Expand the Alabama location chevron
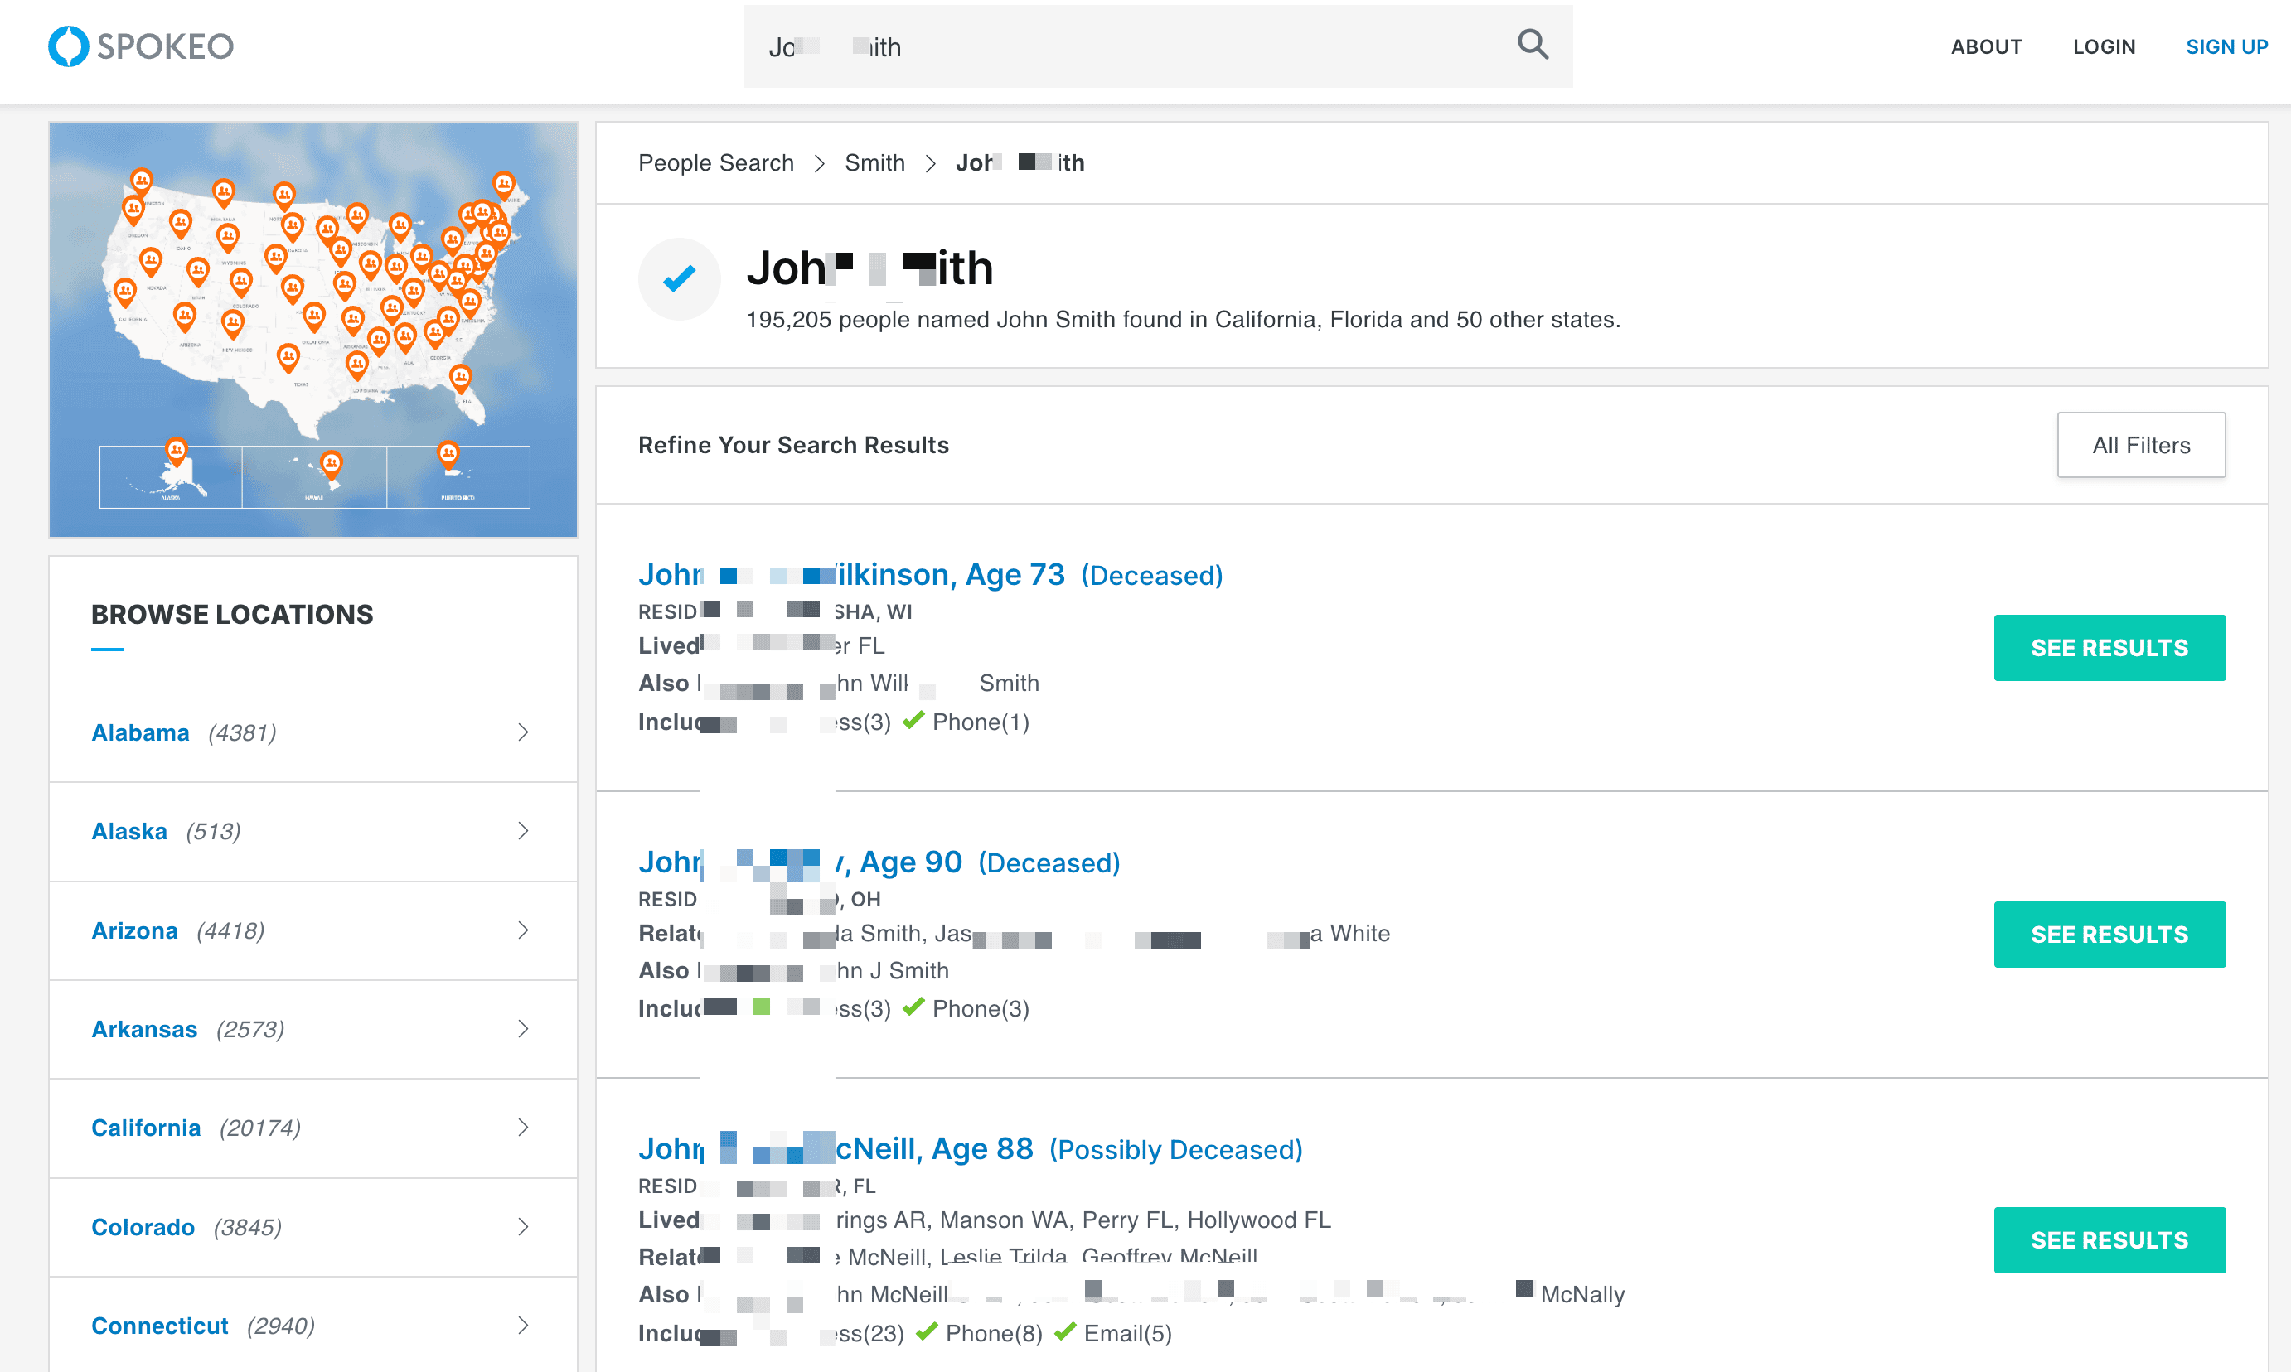The image size is (2291, 1372). click(524, 732)
